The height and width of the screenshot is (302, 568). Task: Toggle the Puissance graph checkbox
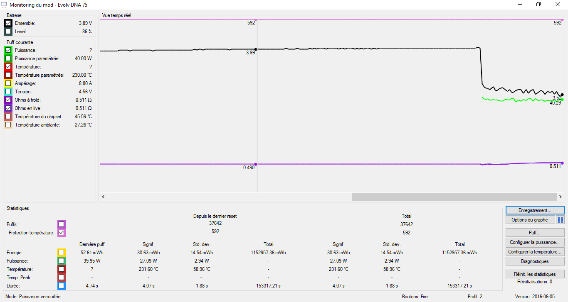[x=8, y=50]
